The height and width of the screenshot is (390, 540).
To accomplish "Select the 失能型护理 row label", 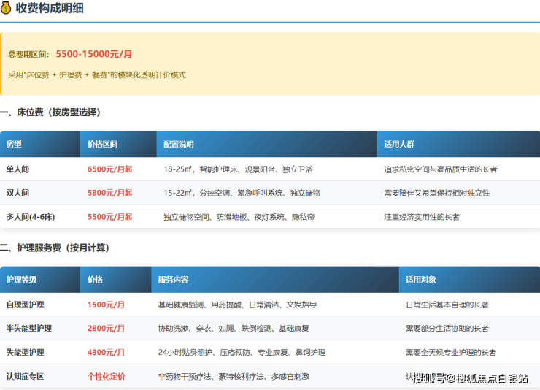I will tap(25, 353).
